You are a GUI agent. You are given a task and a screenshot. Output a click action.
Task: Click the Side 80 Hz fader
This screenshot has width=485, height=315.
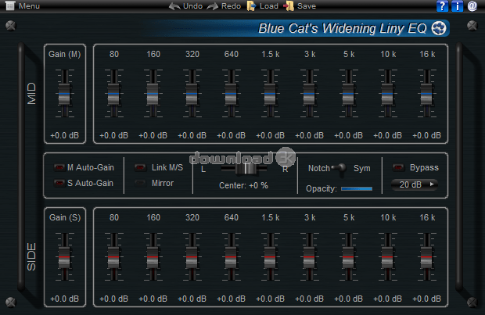pos(113,257)
